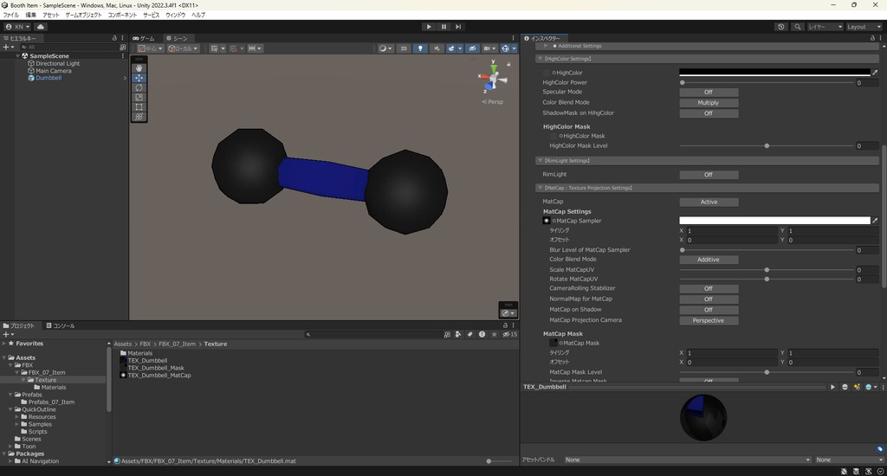Open the アセット menu
This screenshot has height=476, width=887.
[x=51, y=15]
